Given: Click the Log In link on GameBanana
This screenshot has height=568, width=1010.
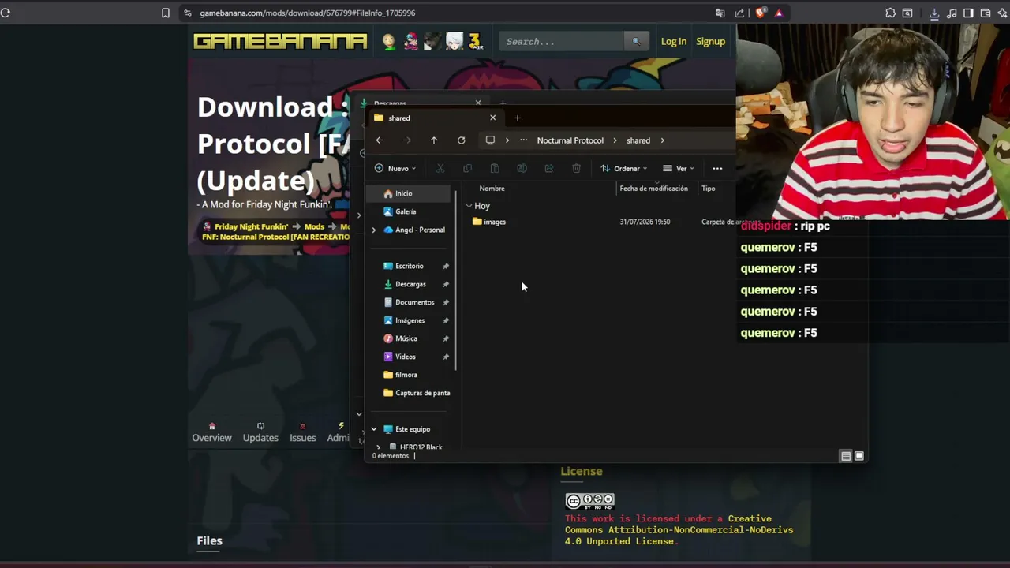Looking at the screenshot, I should (x=674, y=42).
